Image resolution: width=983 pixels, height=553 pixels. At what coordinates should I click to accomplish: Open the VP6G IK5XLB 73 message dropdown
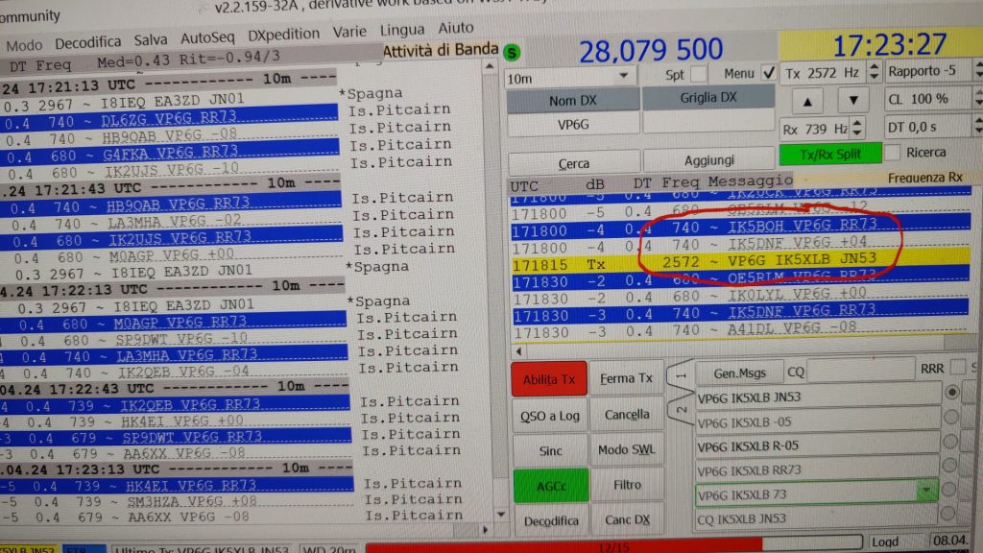926,491
